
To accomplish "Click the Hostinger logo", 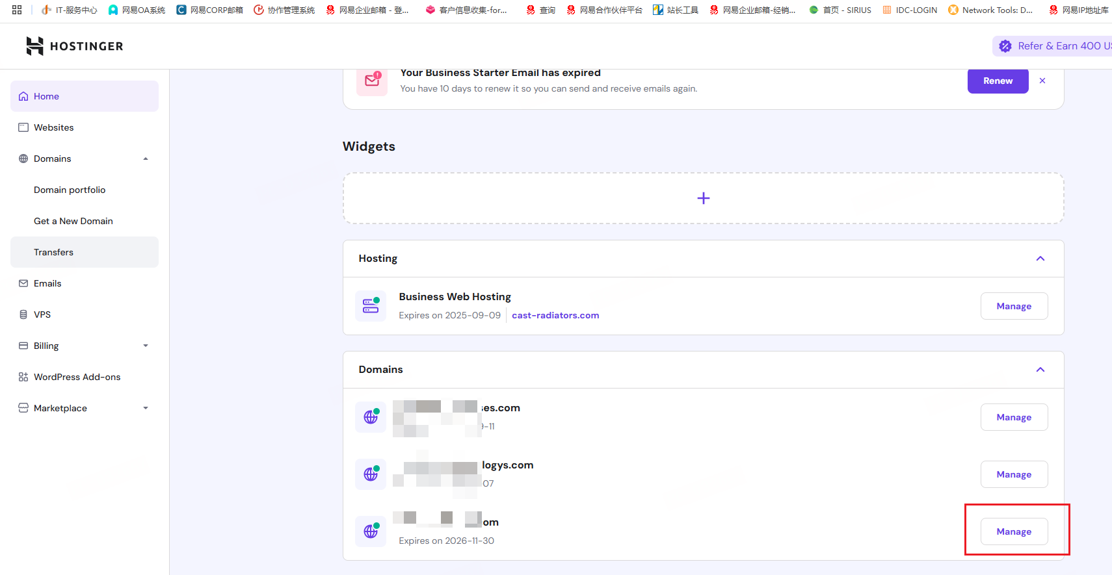I will [x=74, y=46].
